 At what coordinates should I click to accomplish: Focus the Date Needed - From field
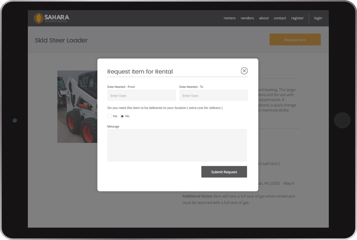141,95
